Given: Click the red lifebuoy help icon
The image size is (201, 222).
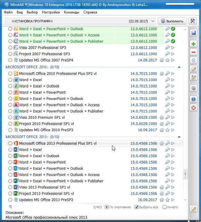Looking at the screenshot, I should click(193, 108).
